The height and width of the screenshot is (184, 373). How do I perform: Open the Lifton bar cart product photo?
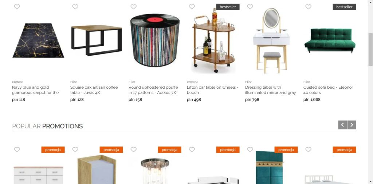coord(213,40)
